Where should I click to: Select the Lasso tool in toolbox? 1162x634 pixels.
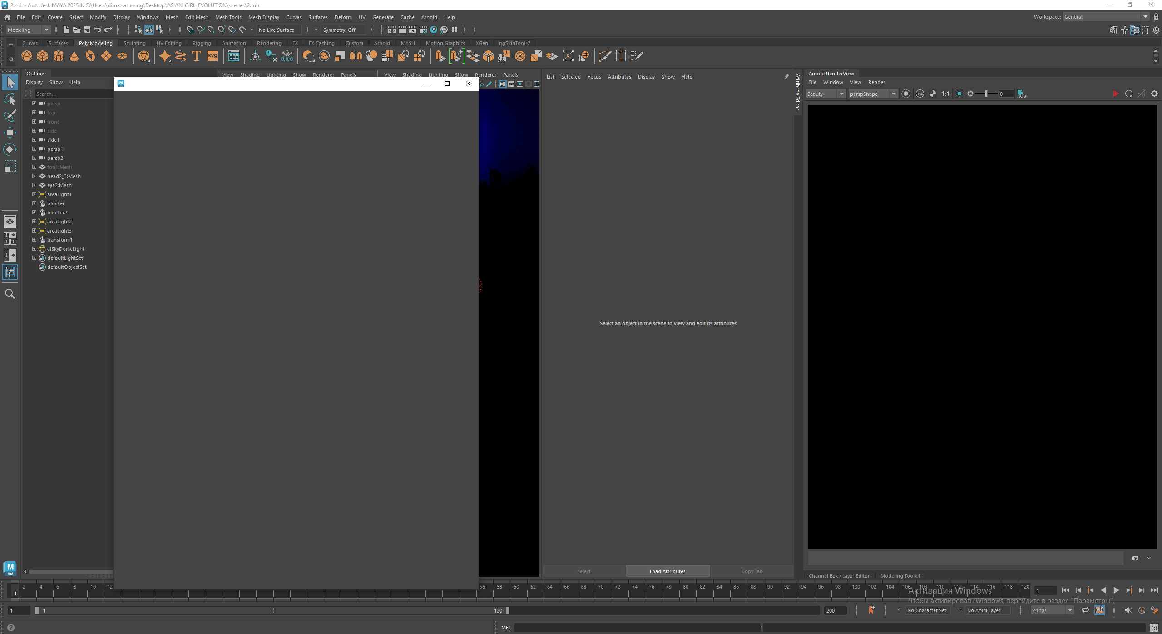pos(10,99)
